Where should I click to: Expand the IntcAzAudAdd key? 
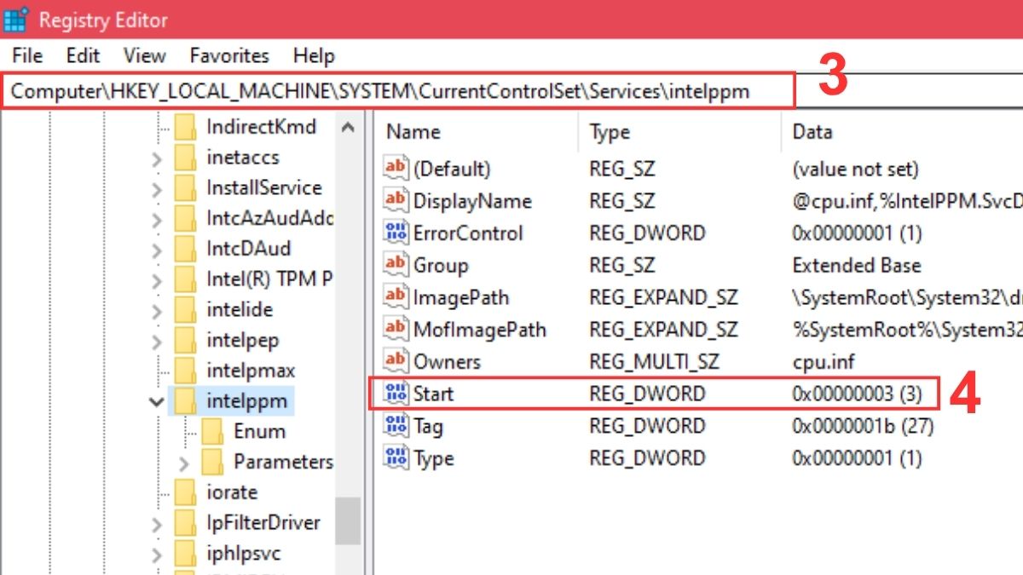(x=157, y=220)
